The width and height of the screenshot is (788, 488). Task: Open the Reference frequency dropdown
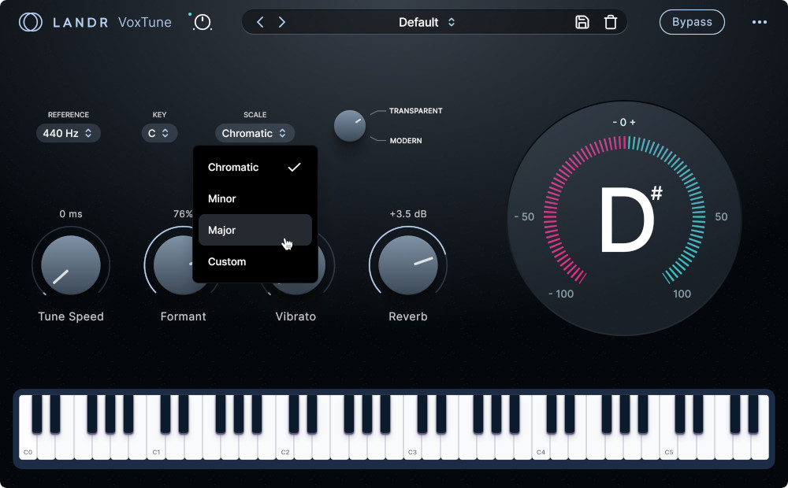point(69,133)
